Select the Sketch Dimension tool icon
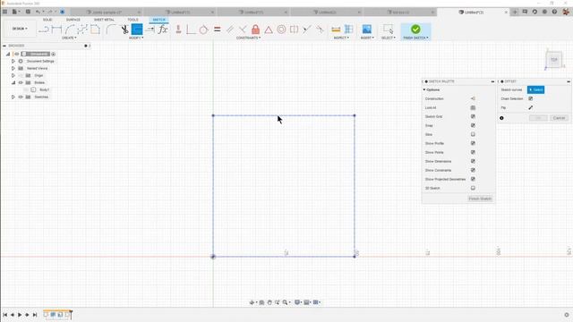The width and height of the screenshot is (573, 322). pyautogui.click(x=56, y=30)
